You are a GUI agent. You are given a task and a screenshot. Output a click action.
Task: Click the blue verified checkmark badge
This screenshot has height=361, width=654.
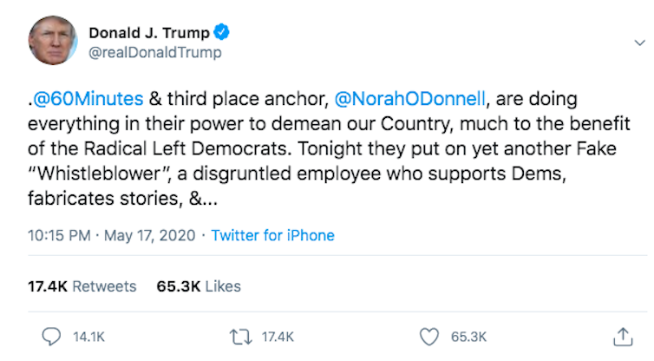(x=223, y=33)
